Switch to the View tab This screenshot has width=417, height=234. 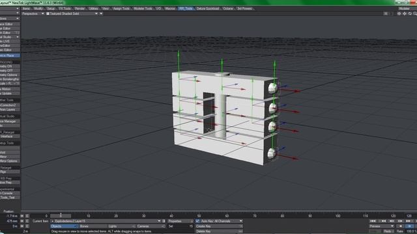[x=106, y=8]
